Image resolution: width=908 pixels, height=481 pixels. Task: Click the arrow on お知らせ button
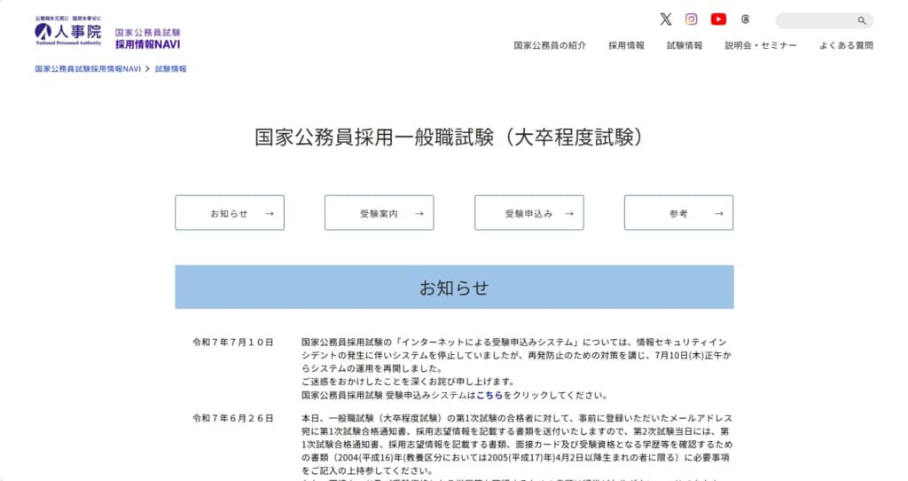pos(270,213)
